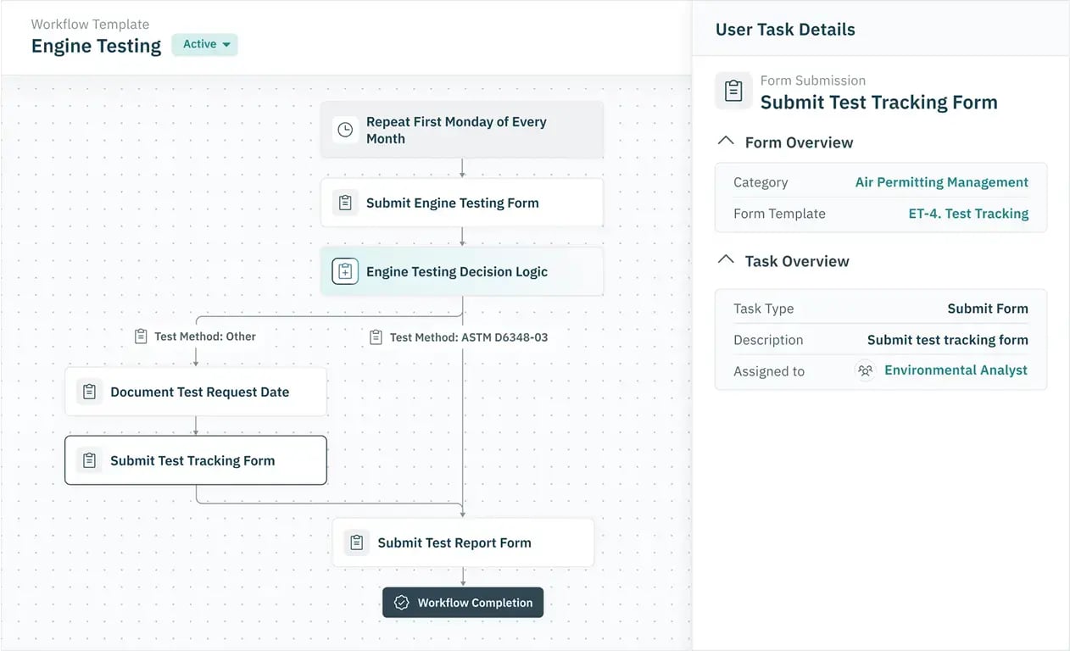The image size is (1070, 651).
Task: Collapse the Form Overview section
Action: pos(726,142)
